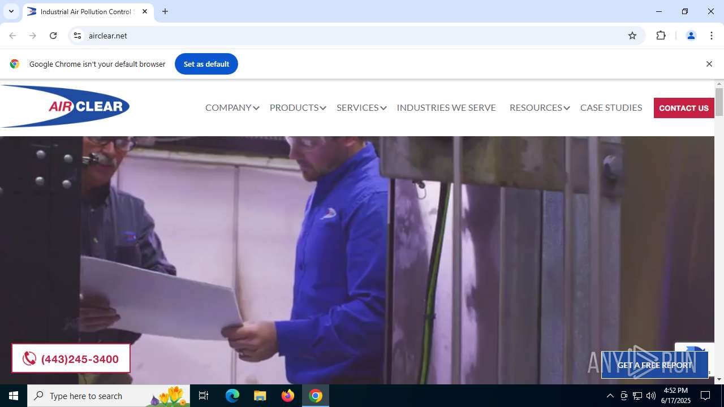Open the volume control tray icon
The height and width of the screenshot is (407, 724).
[x=651, y=396]
